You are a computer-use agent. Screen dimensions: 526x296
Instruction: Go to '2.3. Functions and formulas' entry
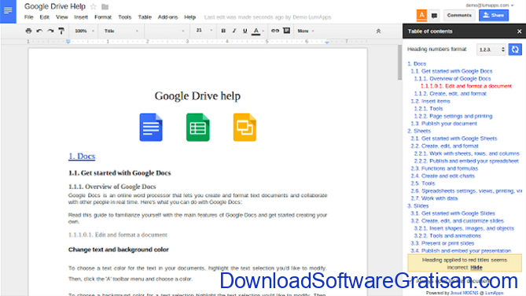click(x=444, y=168)
